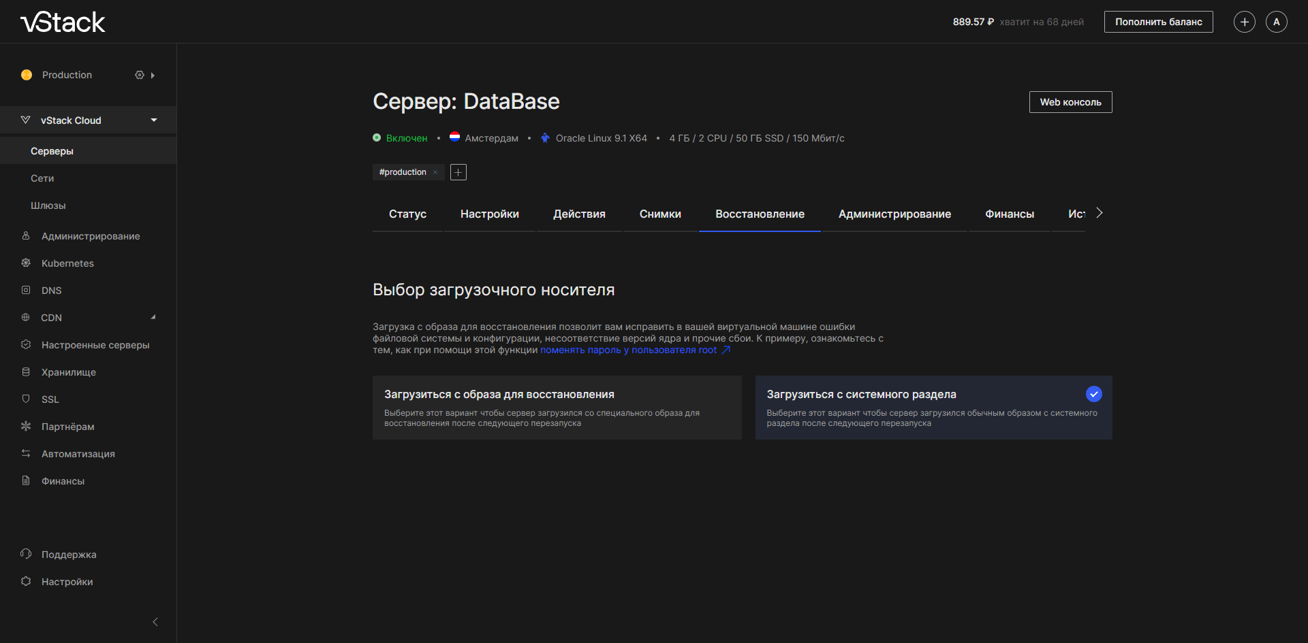
Task: Expand the CDN submenu arrow
Action: point(153,317)
